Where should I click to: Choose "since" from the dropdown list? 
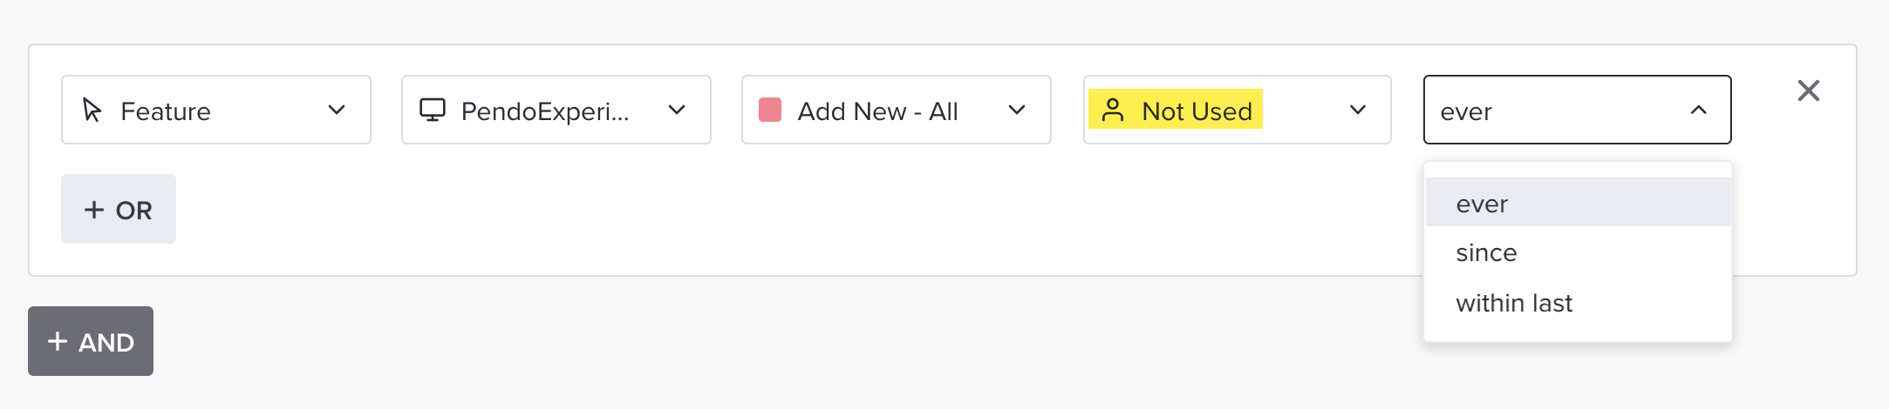[x=1487, y=252]
